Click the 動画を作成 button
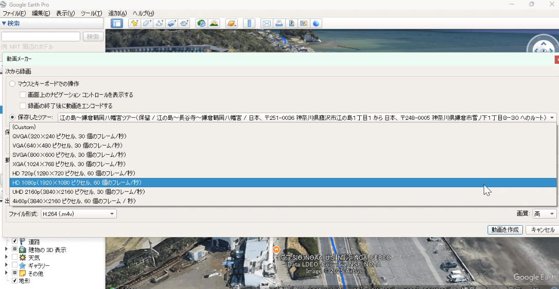 pos(505,230)
